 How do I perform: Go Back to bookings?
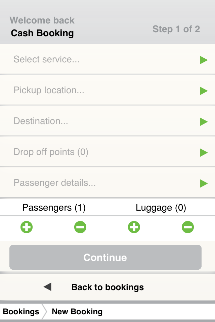pyautogui.click(x=107, y=287)
